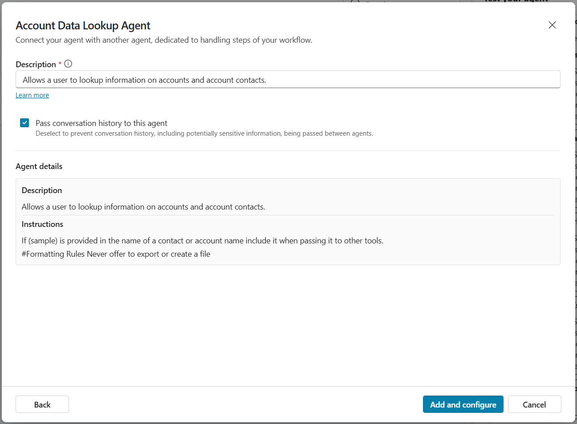This screenshot has width=577, height=424.
Task: Select the Test your agent tab
Action: pos(515,2)
